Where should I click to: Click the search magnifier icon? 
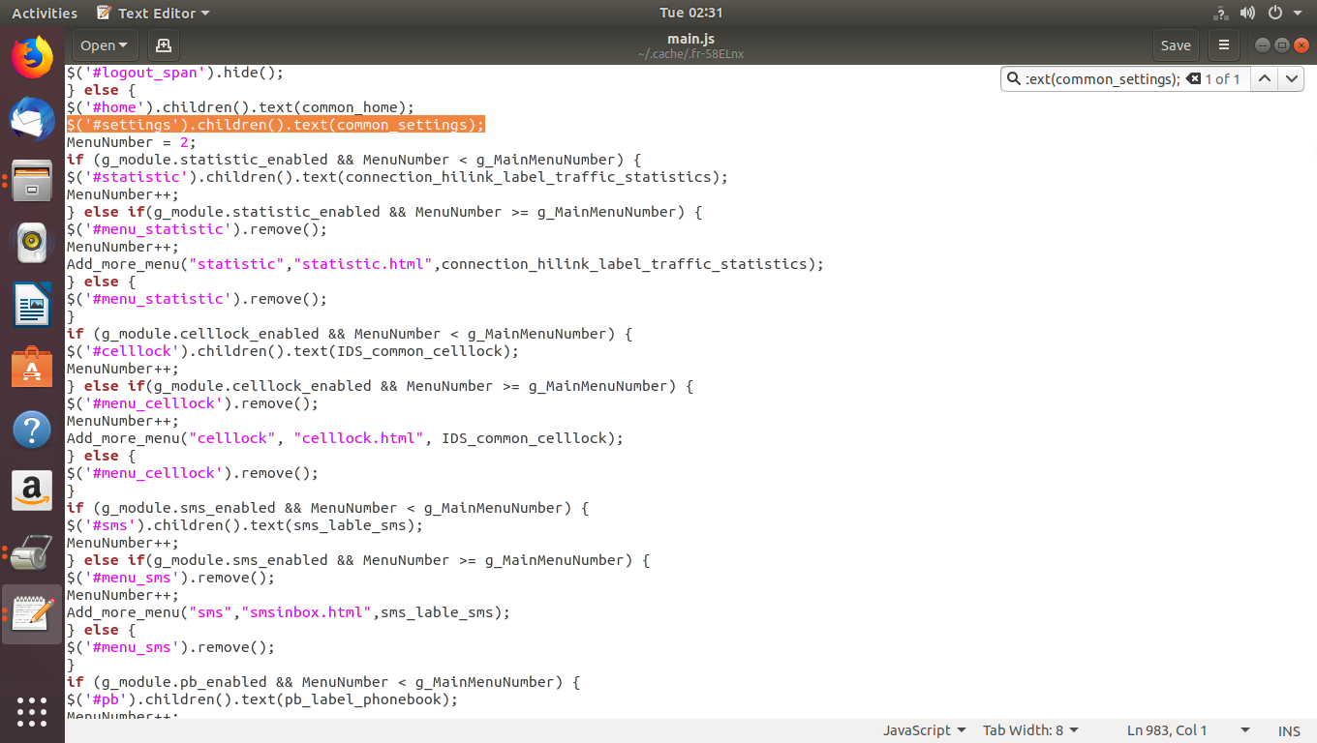coord(1014,79)
